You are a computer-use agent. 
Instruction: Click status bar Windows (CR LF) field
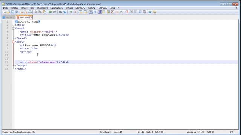pos(195,132)
